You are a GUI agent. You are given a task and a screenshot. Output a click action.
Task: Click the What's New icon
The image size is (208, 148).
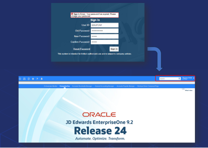183,89
